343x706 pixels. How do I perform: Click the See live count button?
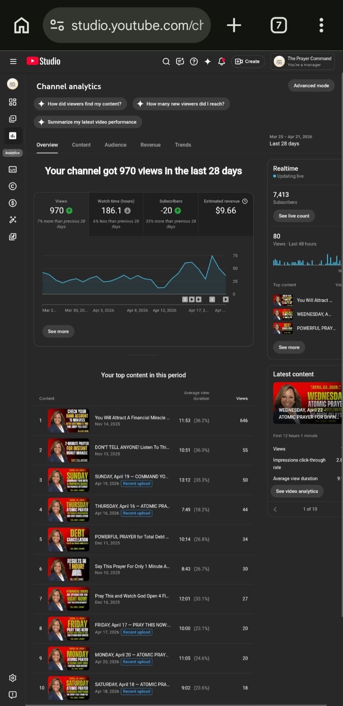tap(294, 216)
